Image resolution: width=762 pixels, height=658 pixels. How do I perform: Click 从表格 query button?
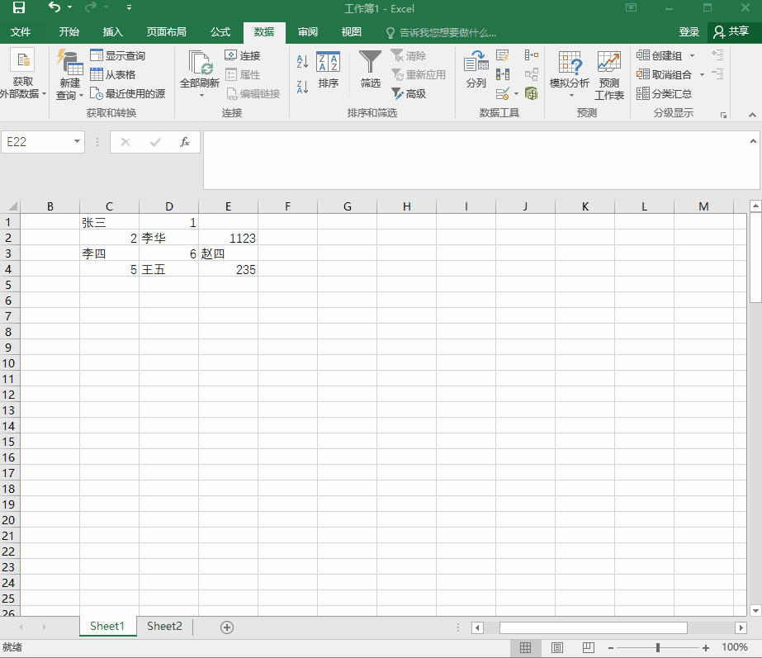(x=113, y=74)
